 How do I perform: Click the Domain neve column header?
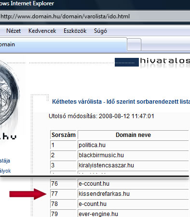pos(133,135)
